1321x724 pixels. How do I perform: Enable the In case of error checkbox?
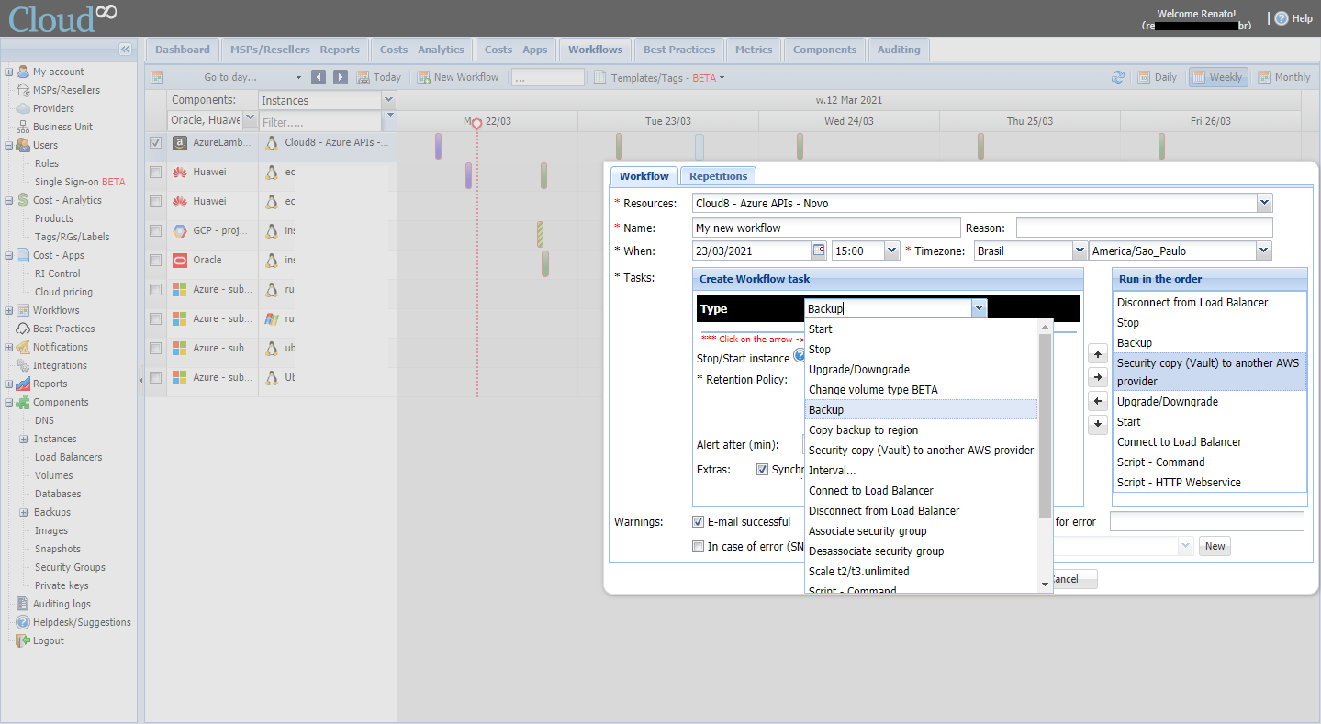coord(699,547)
